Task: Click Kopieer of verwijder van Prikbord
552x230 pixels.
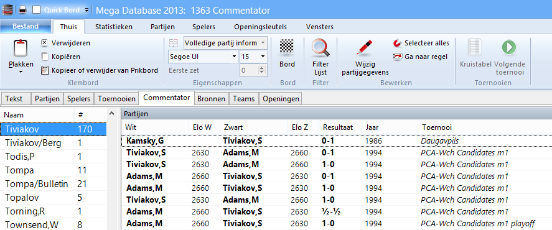Action: 100,70
